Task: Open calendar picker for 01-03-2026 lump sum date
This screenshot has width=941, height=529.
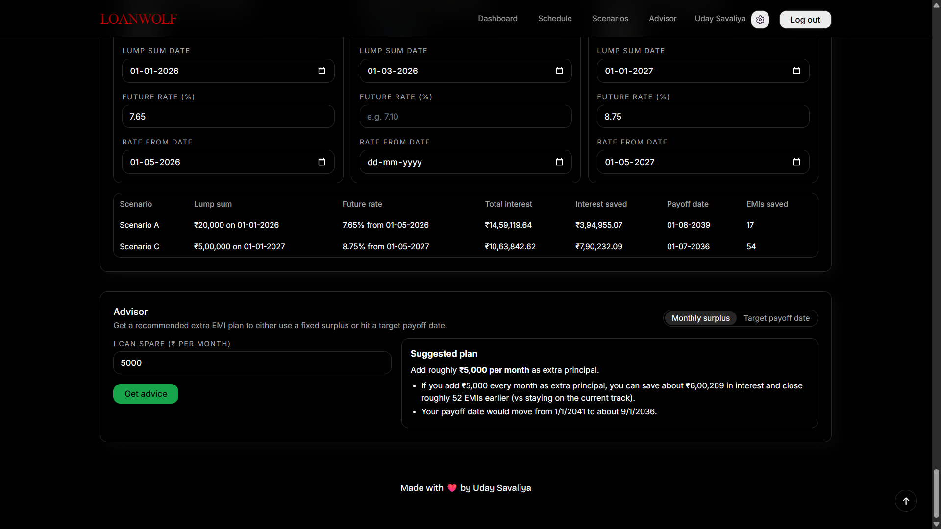Action: coord(559,71)
